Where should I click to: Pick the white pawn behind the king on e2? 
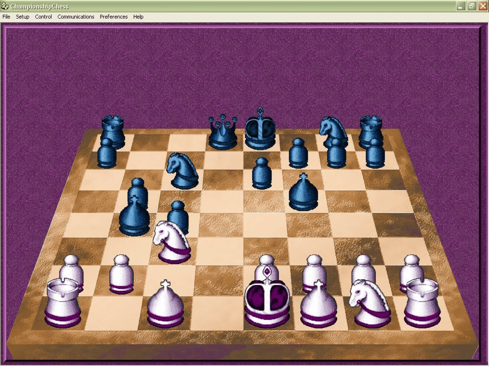pyautogui.click(x=267, y=263)
